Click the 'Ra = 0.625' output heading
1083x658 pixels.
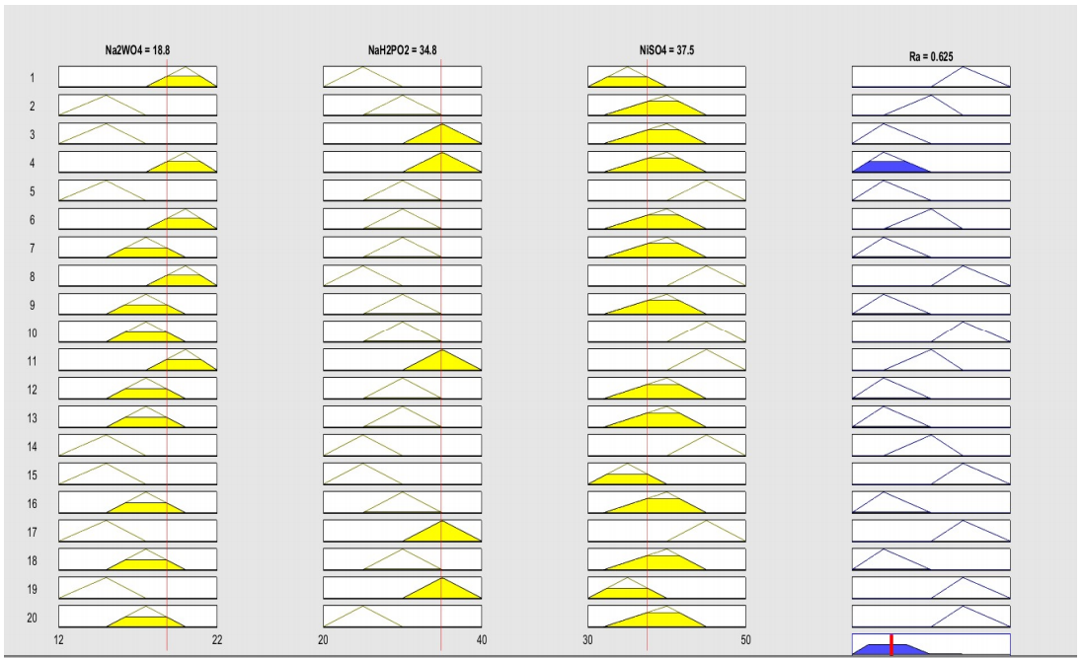931,56
